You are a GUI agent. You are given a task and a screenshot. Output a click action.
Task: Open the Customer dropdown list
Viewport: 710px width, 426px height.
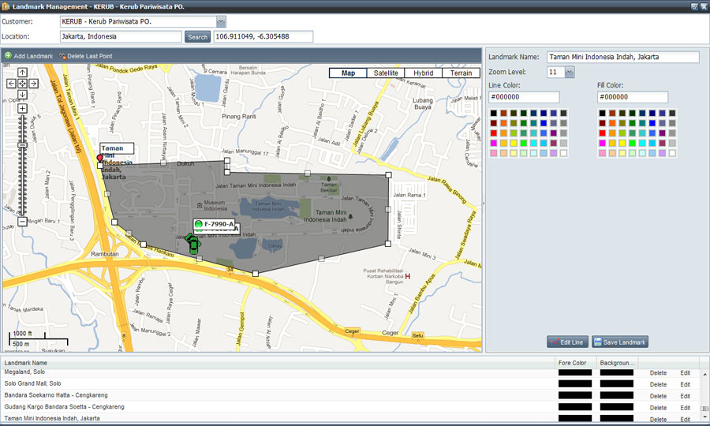point(220,22)
